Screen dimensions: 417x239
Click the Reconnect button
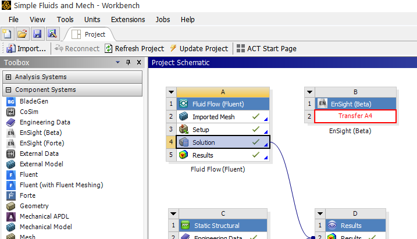77,49
